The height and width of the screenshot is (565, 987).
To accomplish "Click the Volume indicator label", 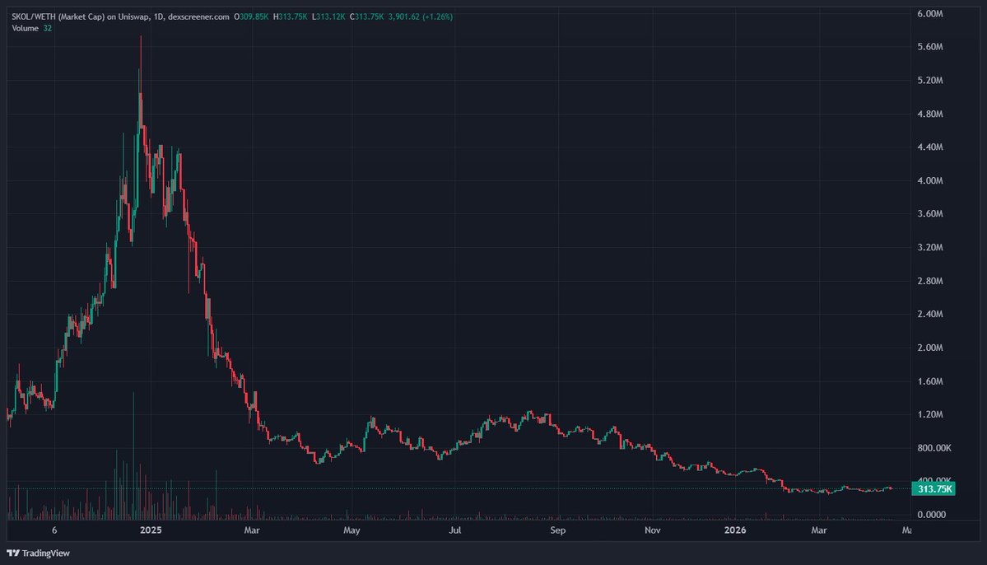I will click(x=26, y=28).
